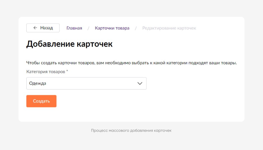Click the Редактирование карточек breadcrumb
263x150 pixels.
(x=169, y=28)
